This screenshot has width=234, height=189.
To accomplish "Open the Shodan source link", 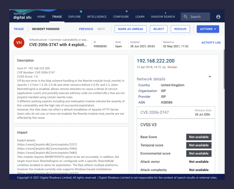I will point(172,67).
